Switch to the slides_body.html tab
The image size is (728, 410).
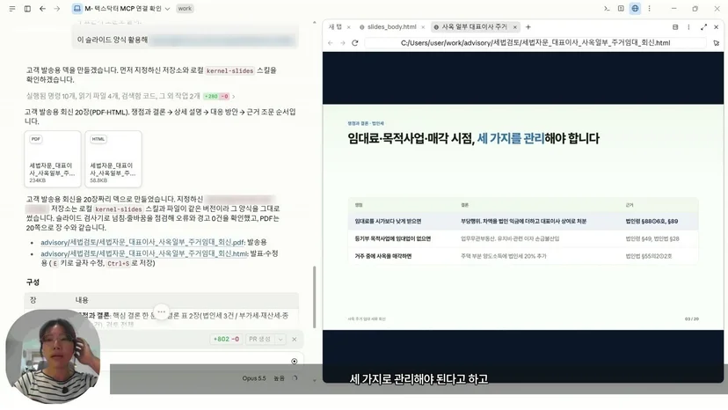tap(392, 27)
